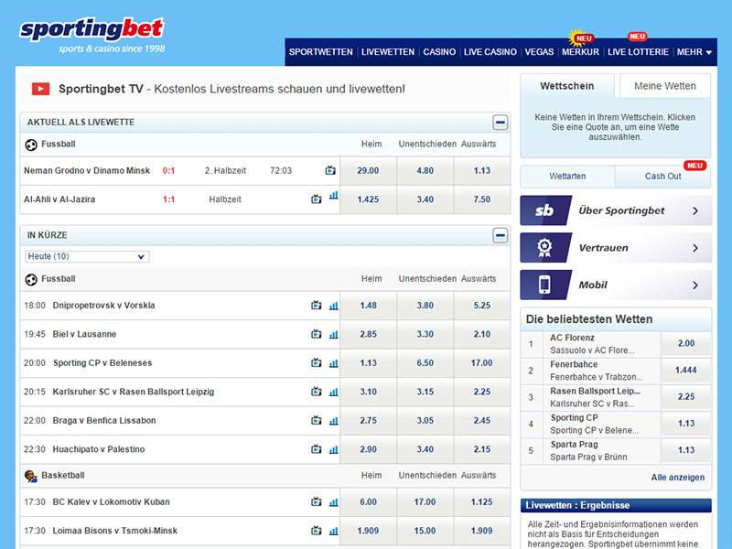Open live stream icon for Loimaa Bisons match
The height and width of the screenshot is (549, 732).
click(317, 531)
